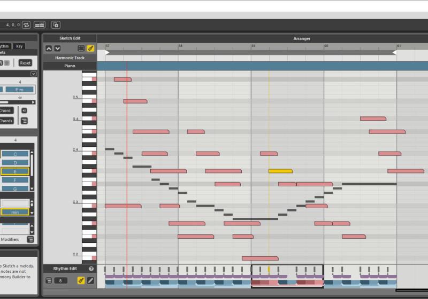
Task: Select highlighted root note E
Action: (15, 171)
